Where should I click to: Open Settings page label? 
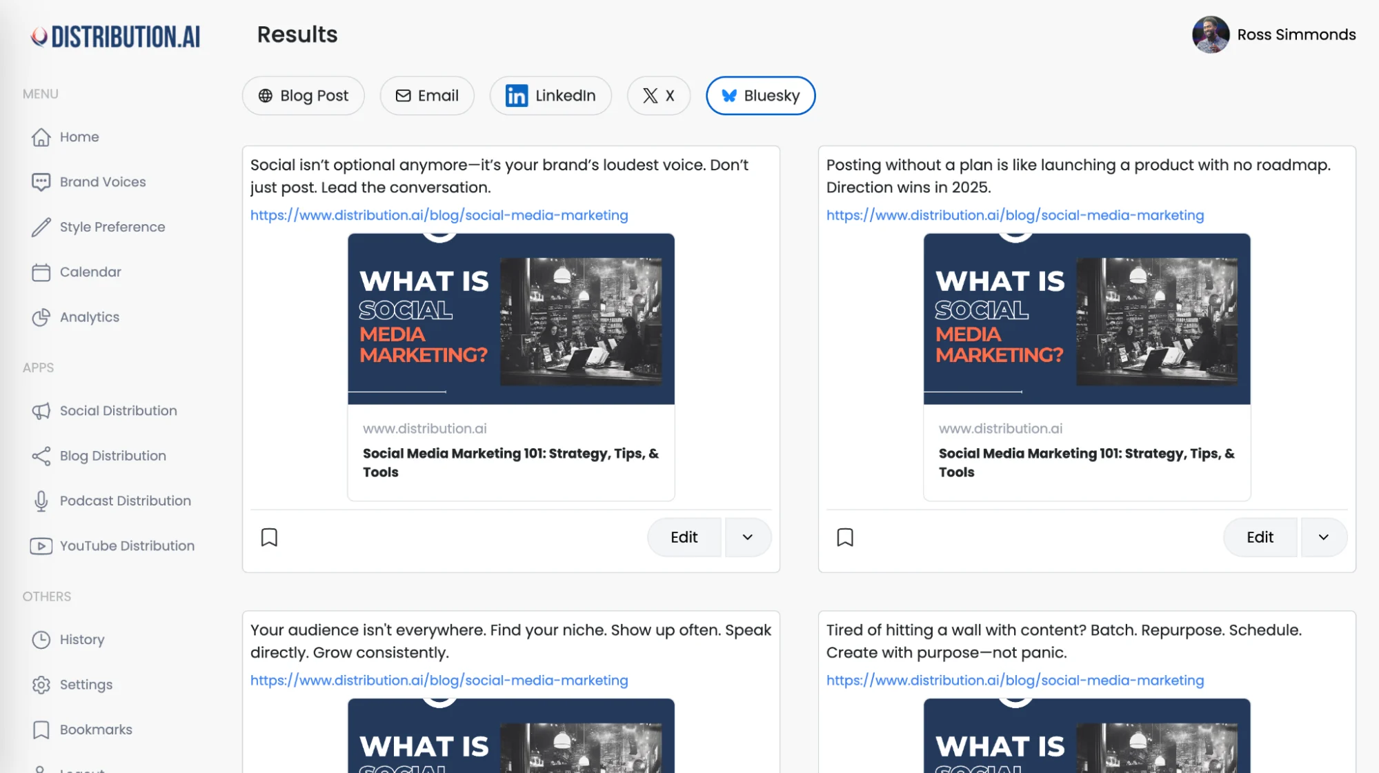[86, 685]
